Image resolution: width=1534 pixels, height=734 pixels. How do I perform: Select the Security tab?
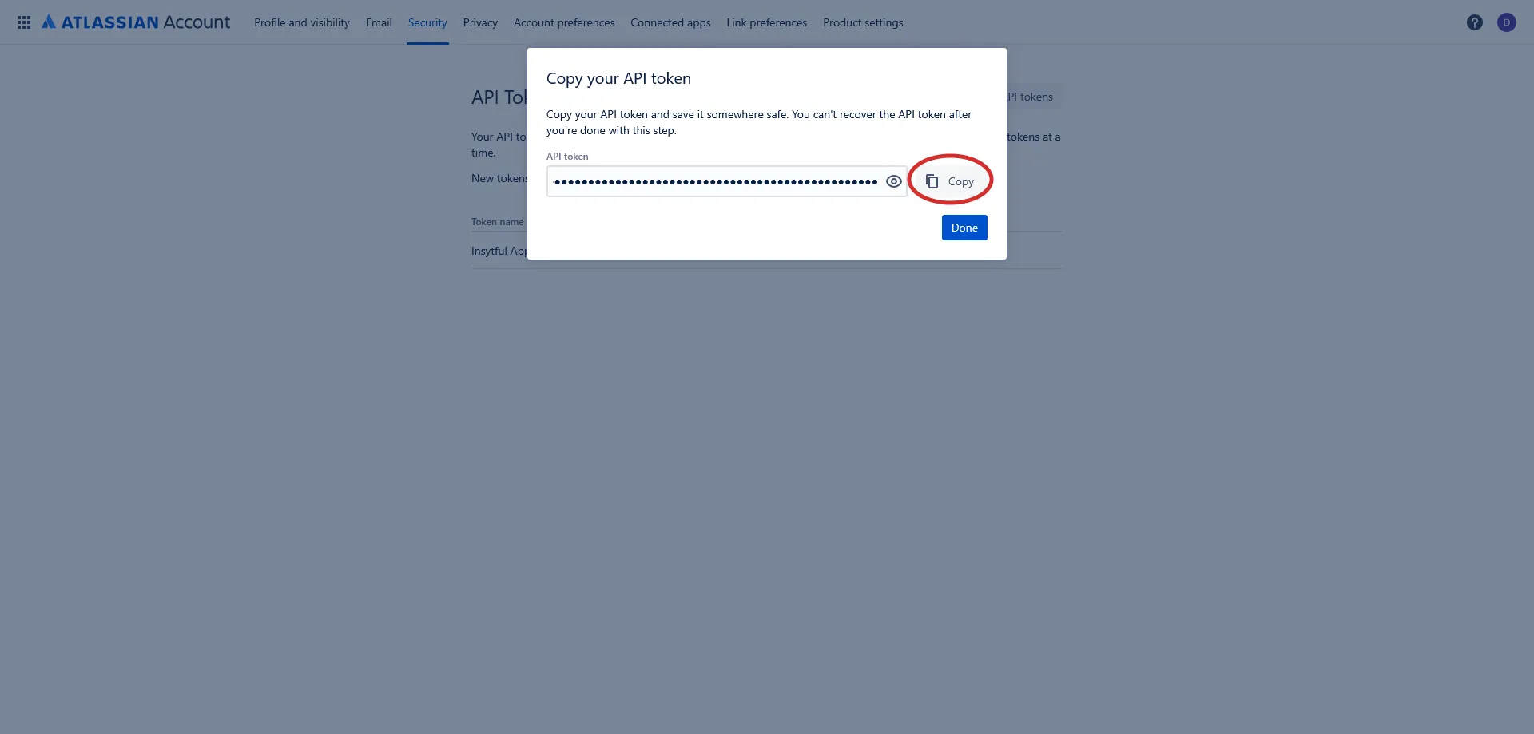[427, 22]
